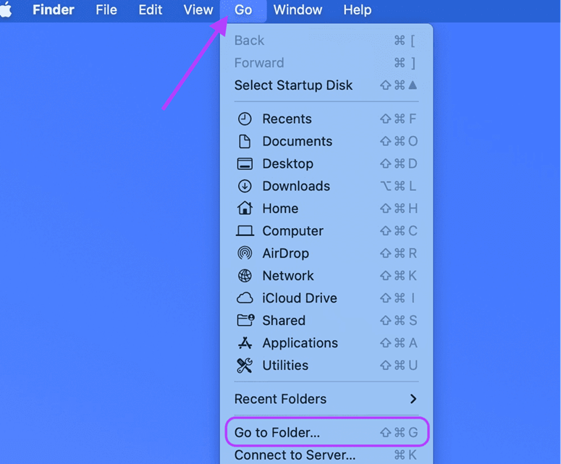Click the iCloud Drive cloud icon

coord(245,298)
